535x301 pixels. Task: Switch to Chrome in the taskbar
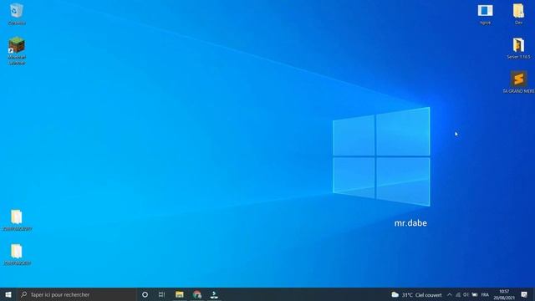[197, 294]
